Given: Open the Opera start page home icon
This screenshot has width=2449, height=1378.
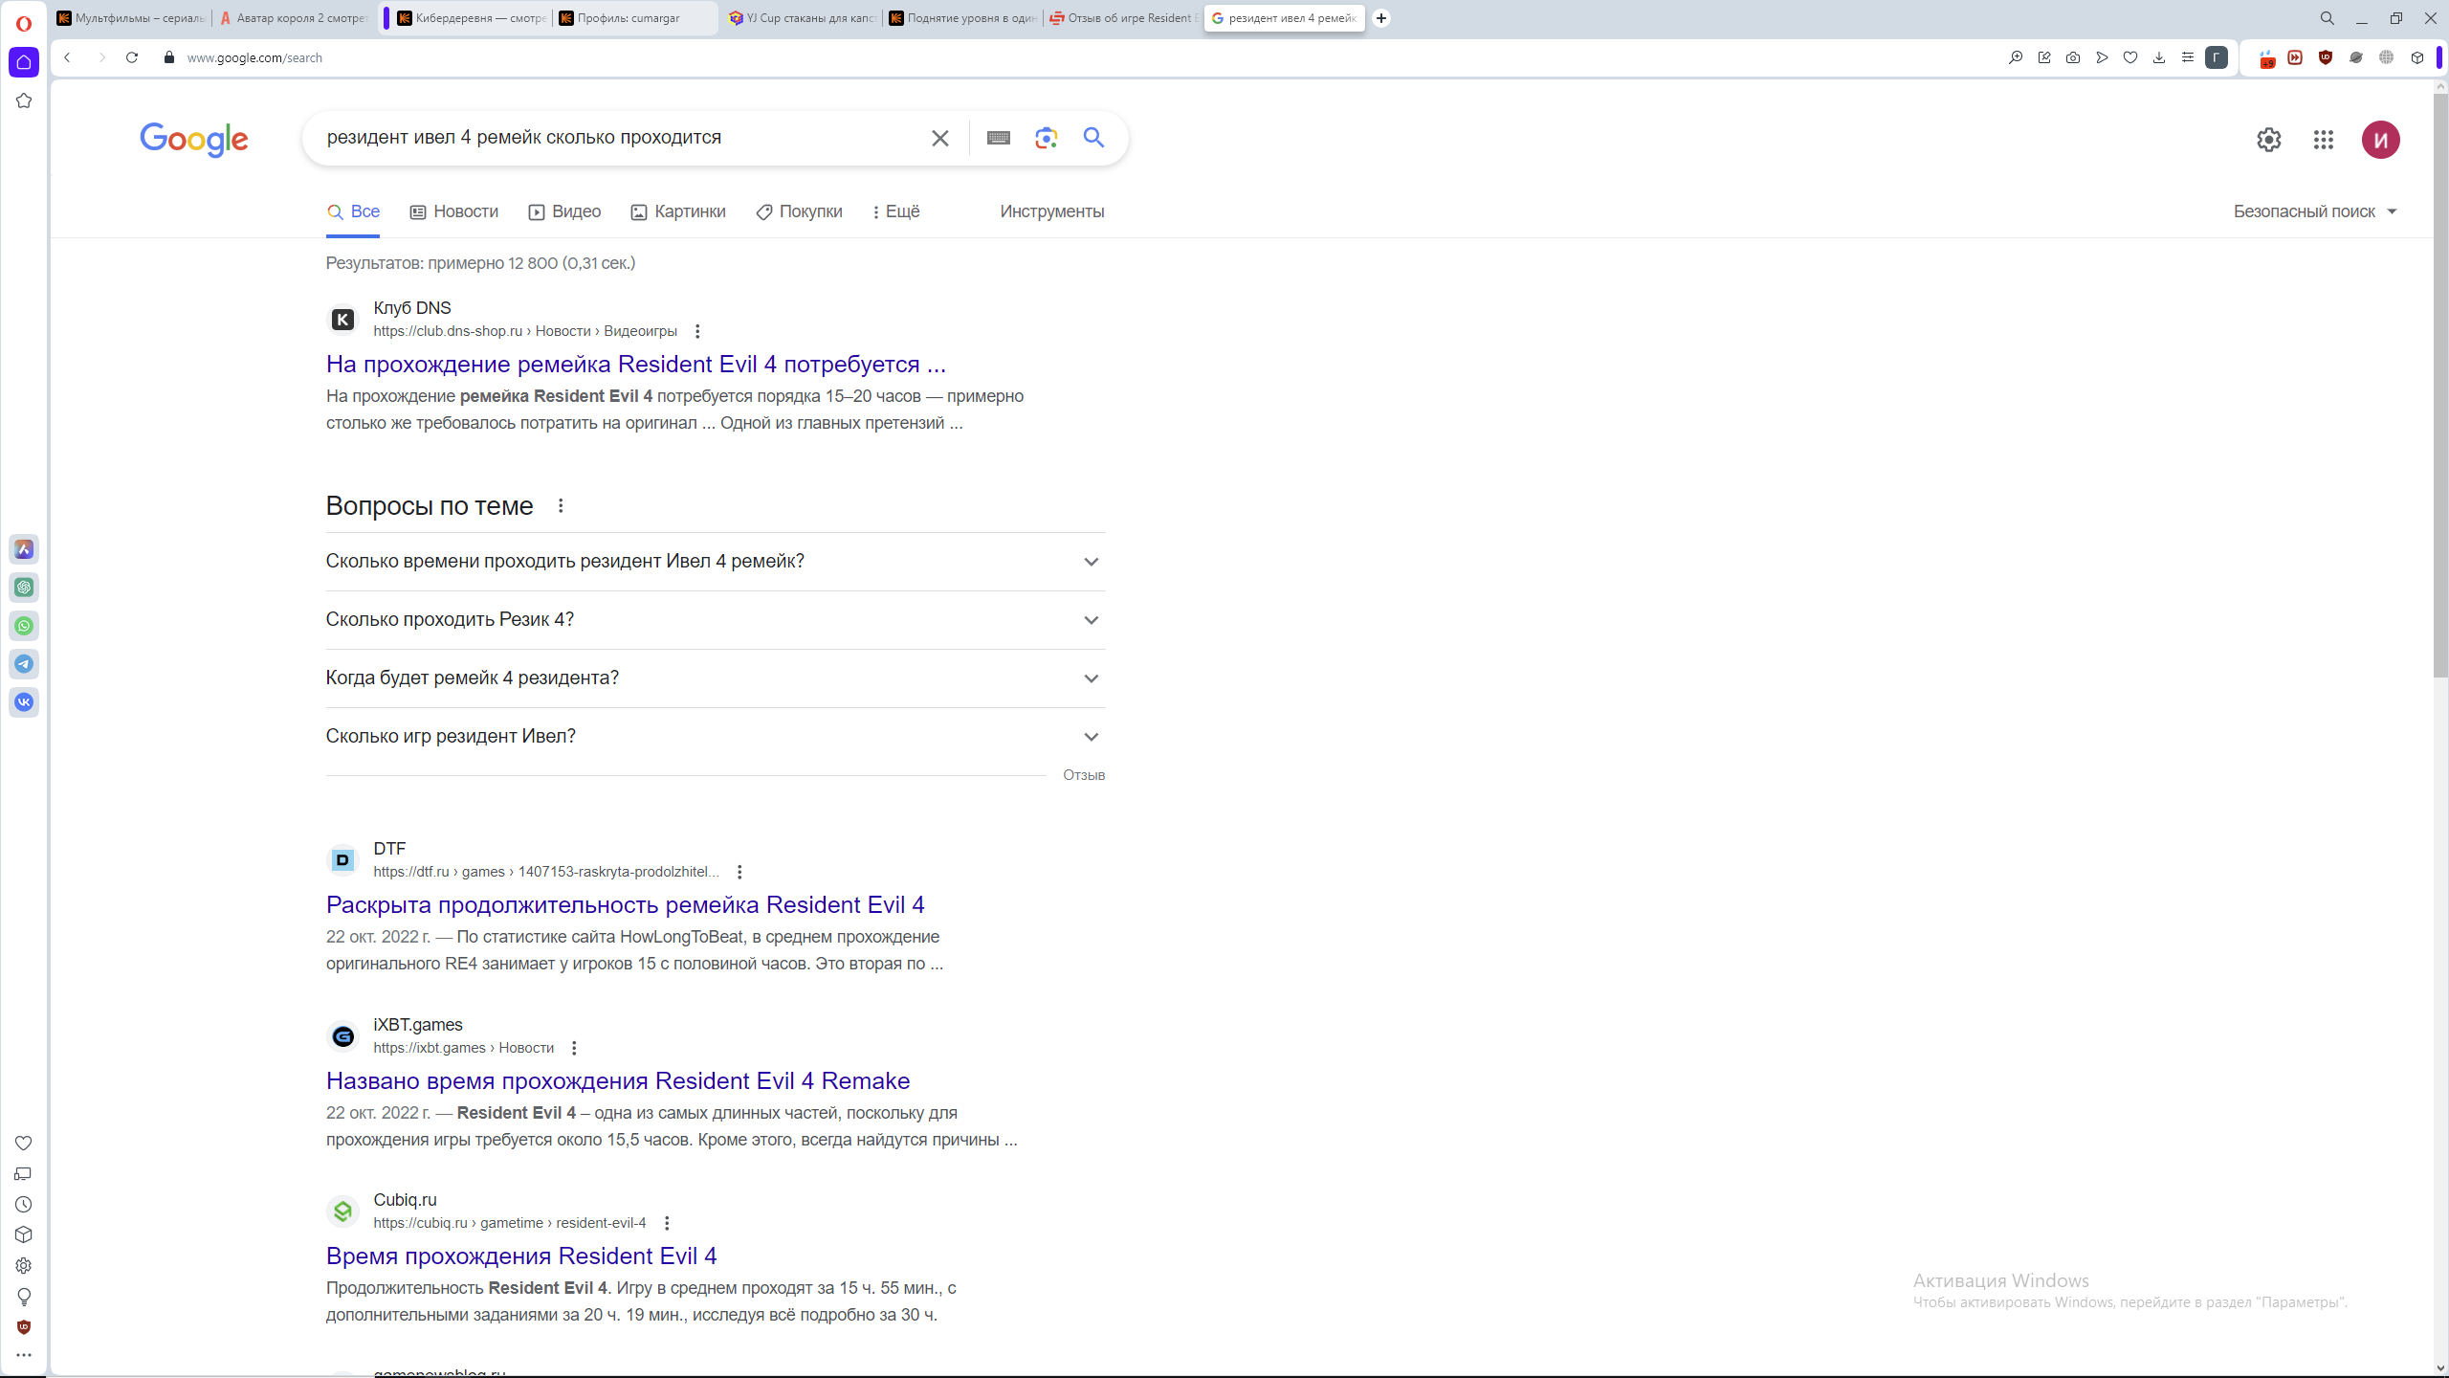Looking at the screenshot, I should (24, 62).
